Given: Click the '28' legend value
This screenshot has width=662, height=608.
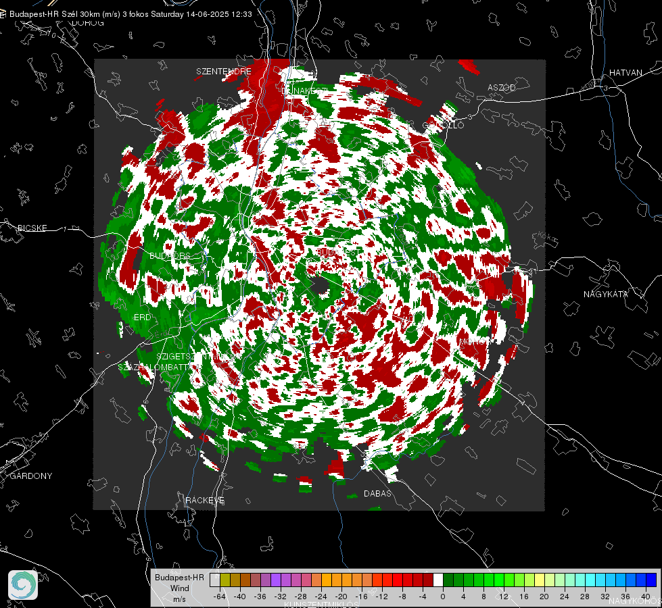Looking at the screenshot, I should pyautogui.click(x=585, y=597).
